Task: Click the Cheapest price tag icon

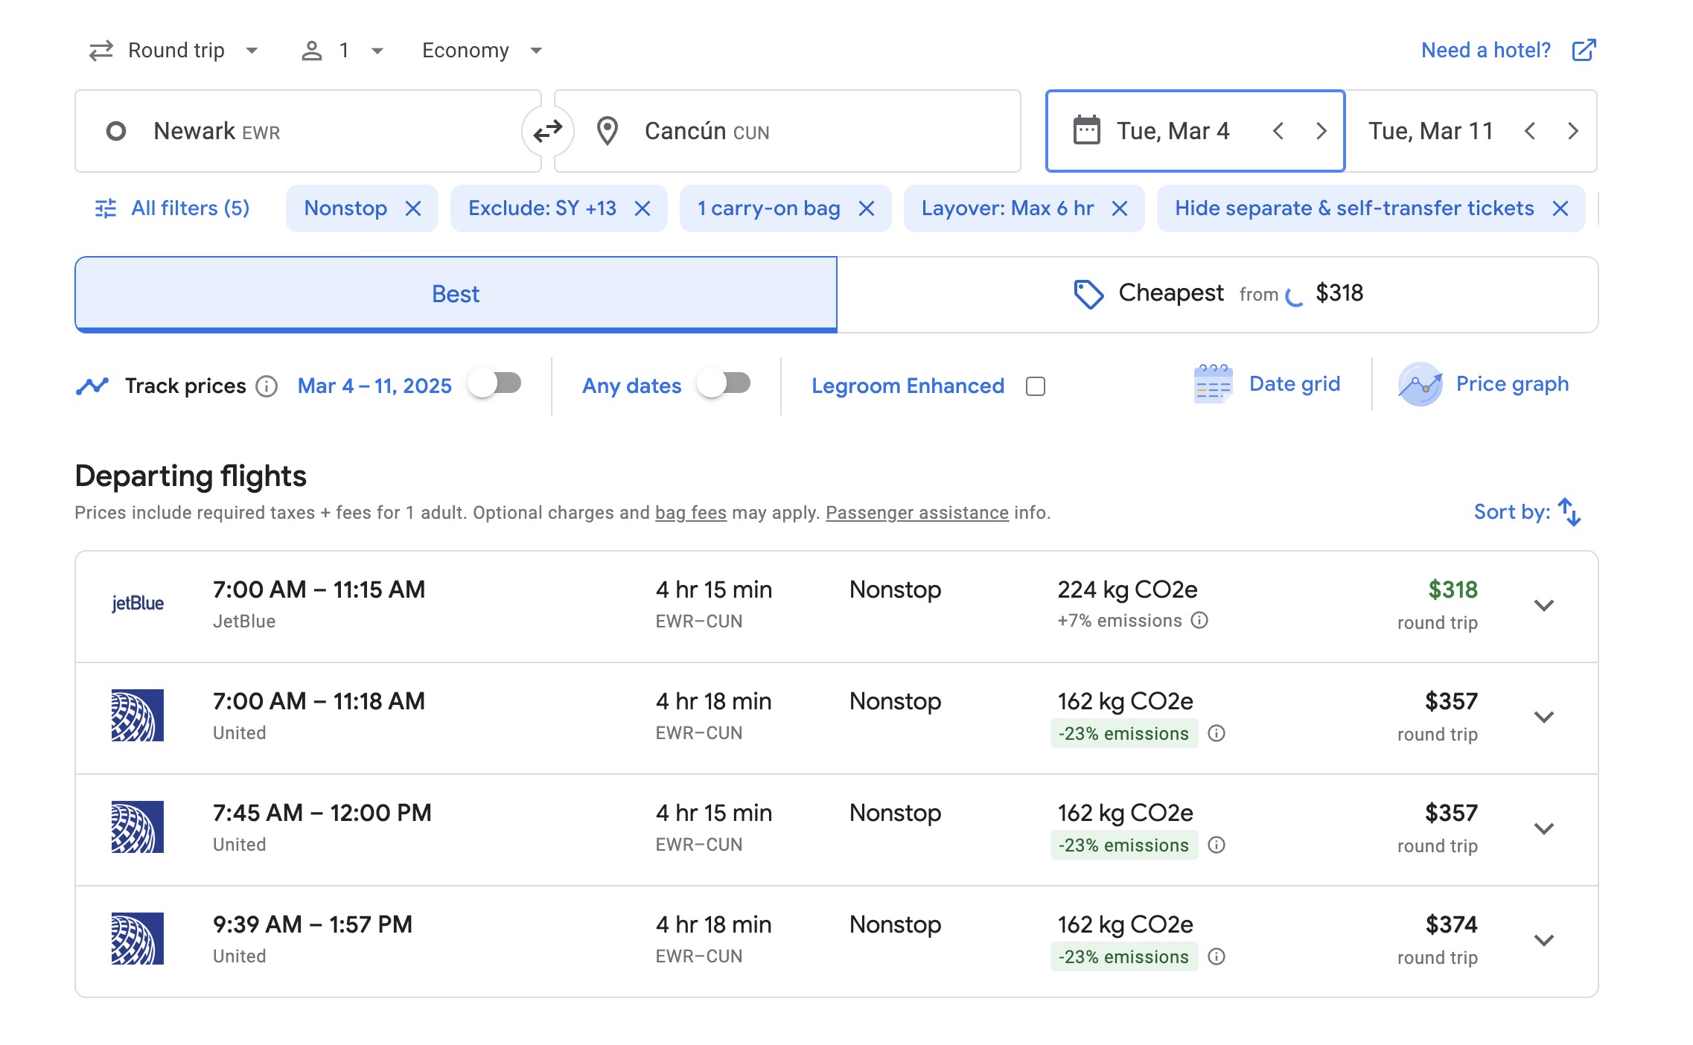Action: coord(1088,293)
